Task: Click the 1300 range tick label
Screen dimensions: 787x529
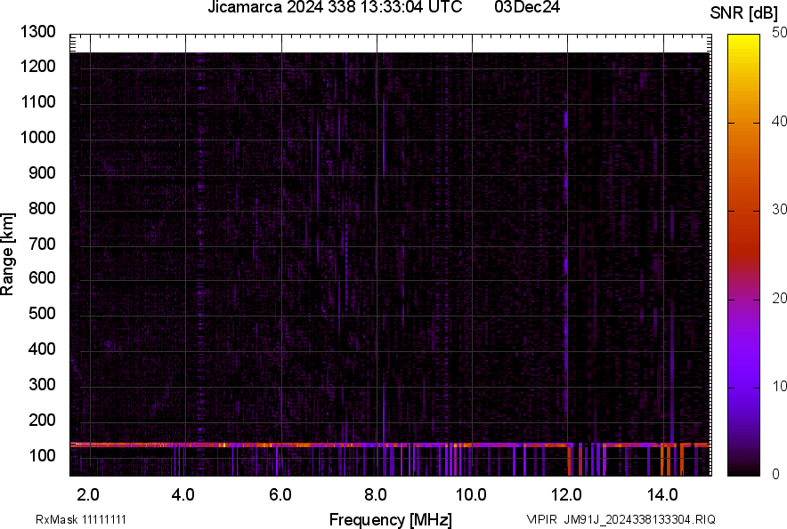Action: tap(37, 33)
